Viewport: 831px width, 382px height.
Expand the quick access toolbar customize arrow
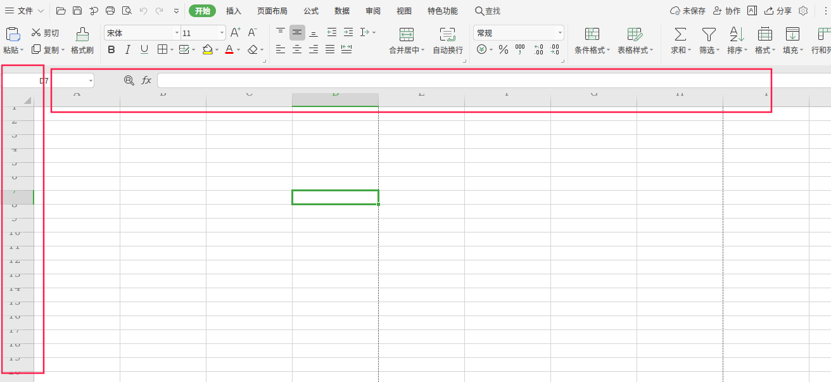coord(176,11)
